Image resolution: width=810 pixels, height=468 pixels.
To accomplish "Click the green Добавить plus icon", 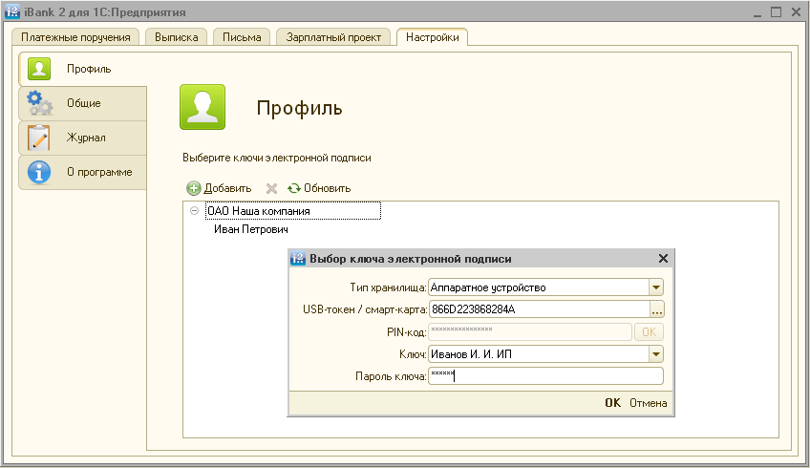I will 194,188.
